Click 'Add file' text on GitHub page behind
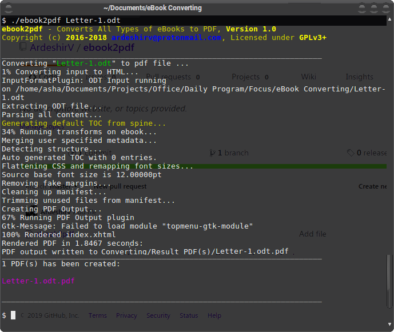Screen dimensions: 394x332 tap(313, 234)
